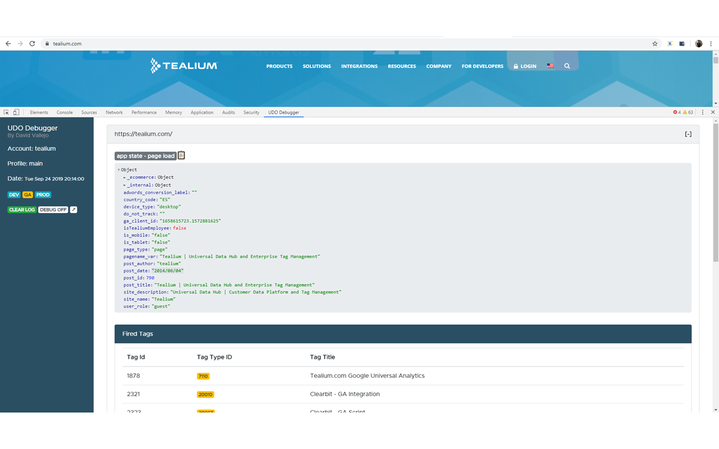Open the DevTools warning count badge

pyautogui.click(x=688, y=112)
